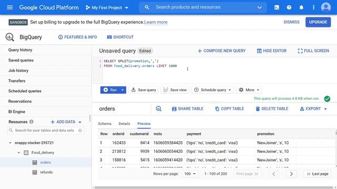The image size is (337, 189).
Task: Open the three-dot settings menu
Action: coord(314,7)
